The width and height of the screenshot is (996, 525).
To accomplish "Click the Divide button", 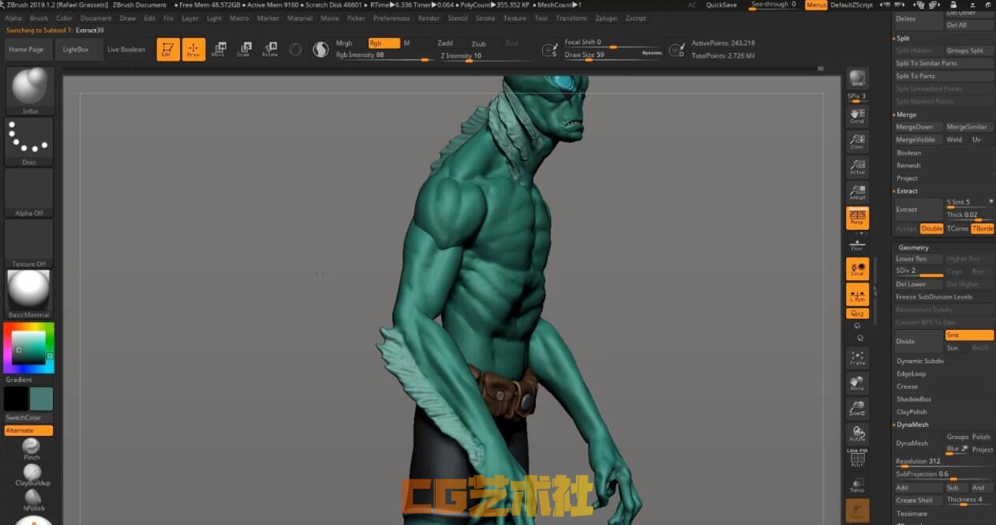I will coord(918,341).
